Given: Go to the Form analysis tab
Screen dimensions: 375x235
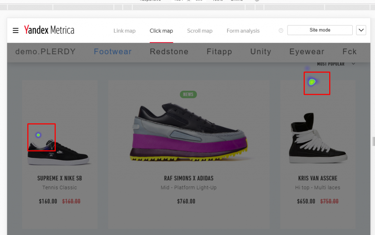Looking at the screenshot, I should click(243, 31).
